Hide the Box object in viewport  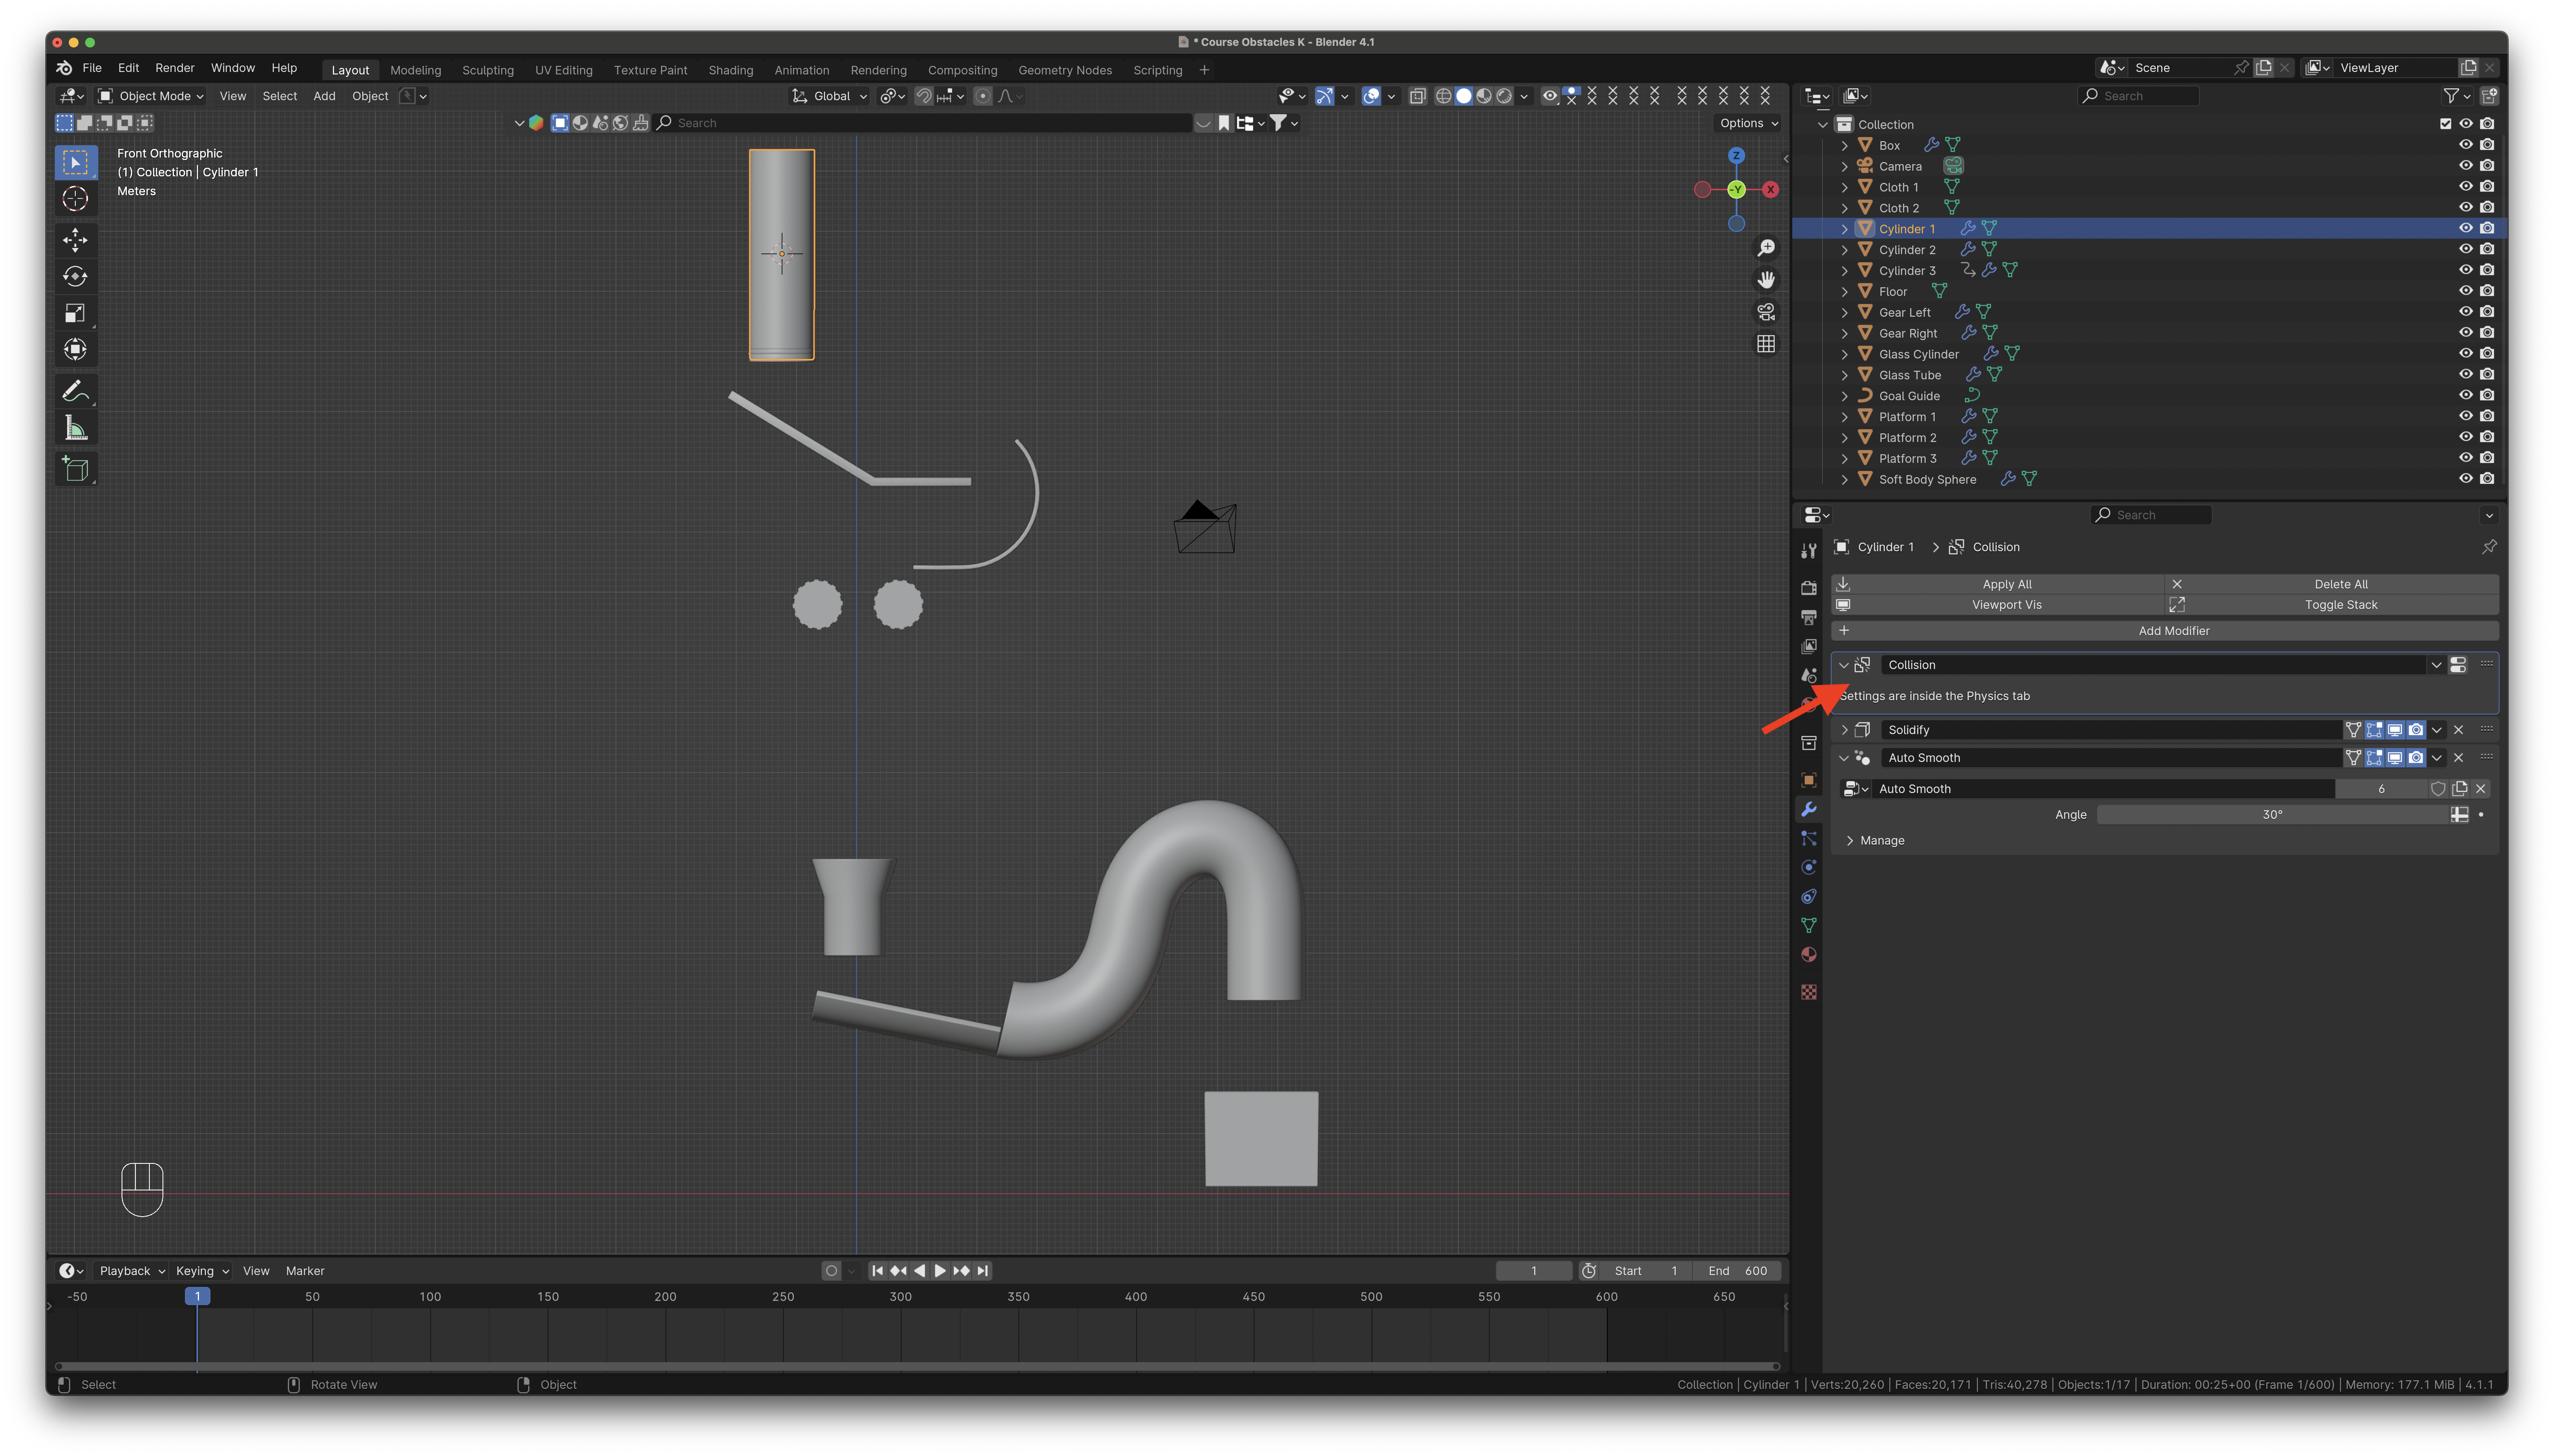(x=2466, y=145)
